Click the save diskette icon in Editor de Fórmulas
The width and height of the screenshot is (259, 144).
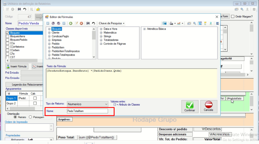click(x=88, y=23)
